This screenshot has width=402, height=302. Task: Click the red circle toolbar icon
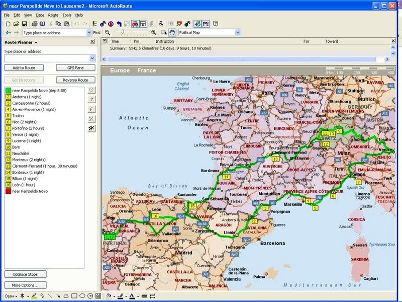tap(111, 24)
